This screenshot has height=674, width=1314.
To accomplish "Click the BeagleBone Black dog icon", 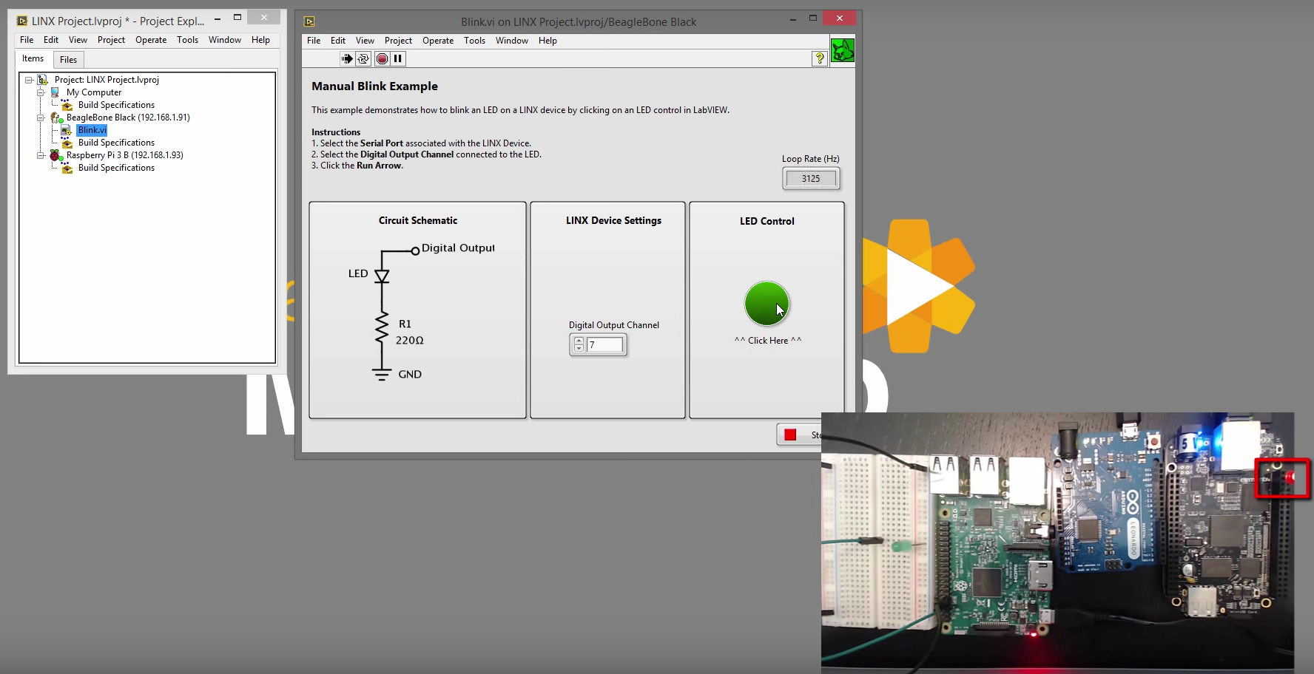I will 56,118.
